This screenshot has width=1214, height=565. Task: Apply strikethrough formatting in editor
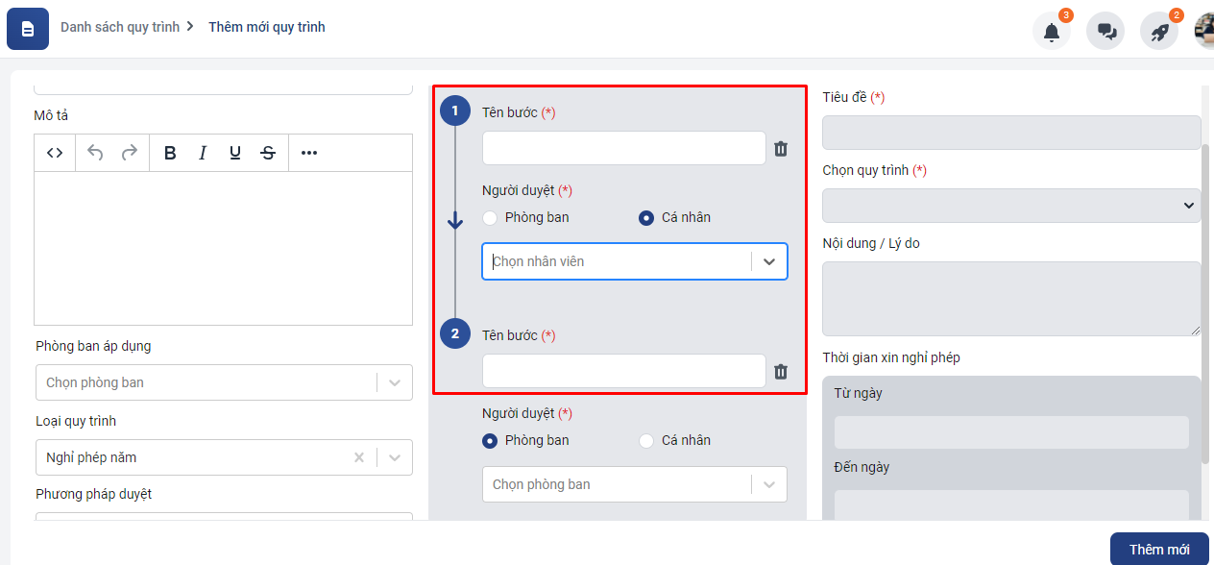pyautogui.click(x=268, y=153)
